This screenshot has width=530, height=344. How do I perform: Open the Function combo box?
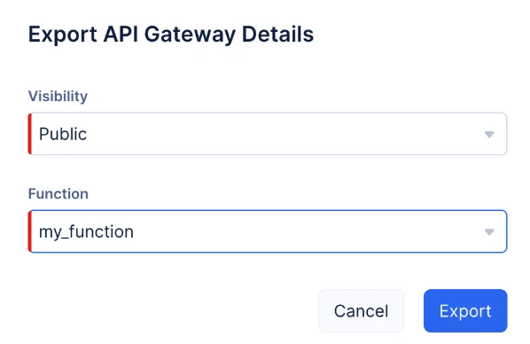(x=268, y=231)
